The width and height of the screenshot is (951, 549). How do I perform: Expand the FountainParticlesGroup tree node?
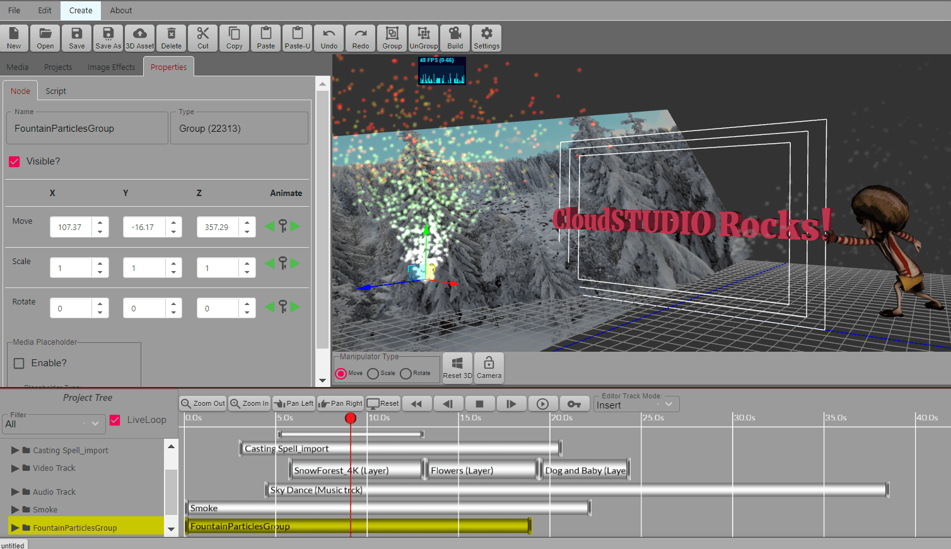15,528
